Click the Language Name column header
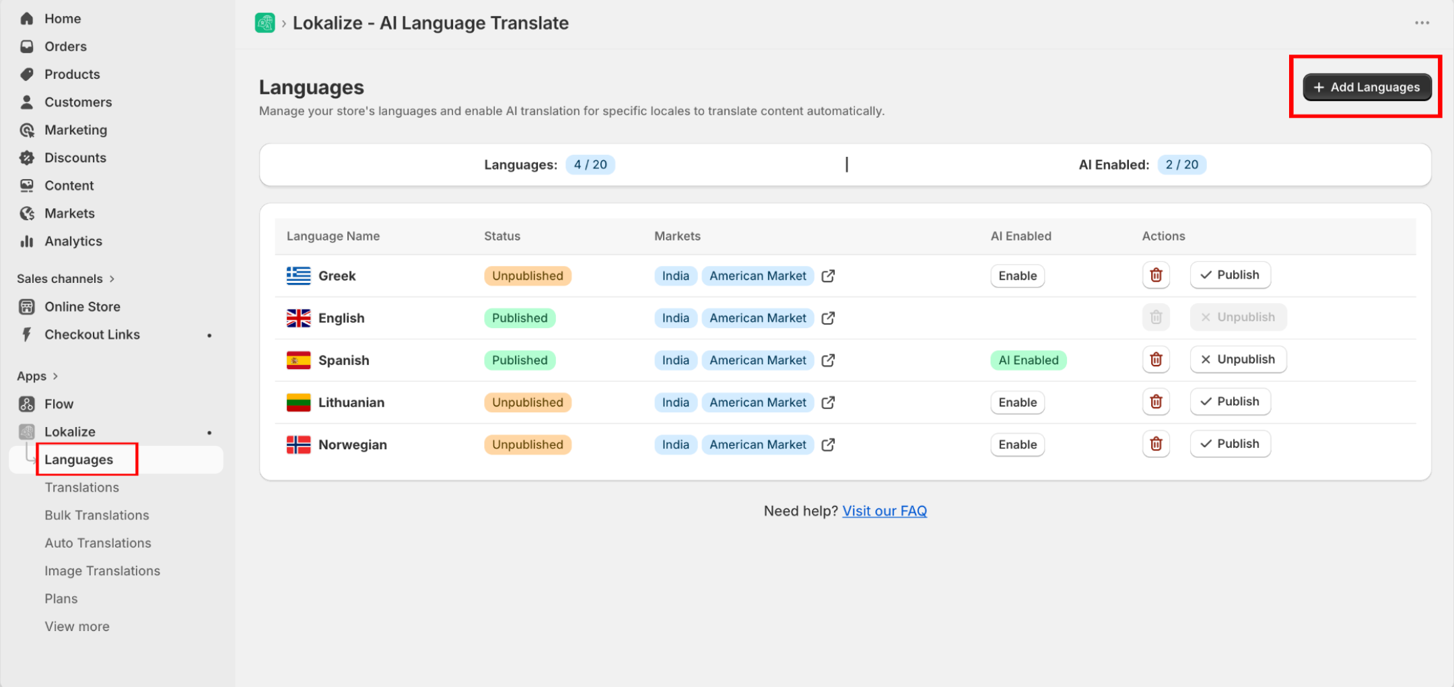 click(333, 236)
